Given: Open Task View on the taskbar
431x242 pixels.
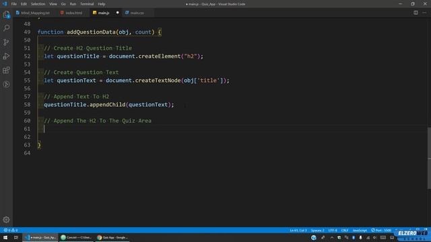Looking at the screenshot, I should coord(16,237).
